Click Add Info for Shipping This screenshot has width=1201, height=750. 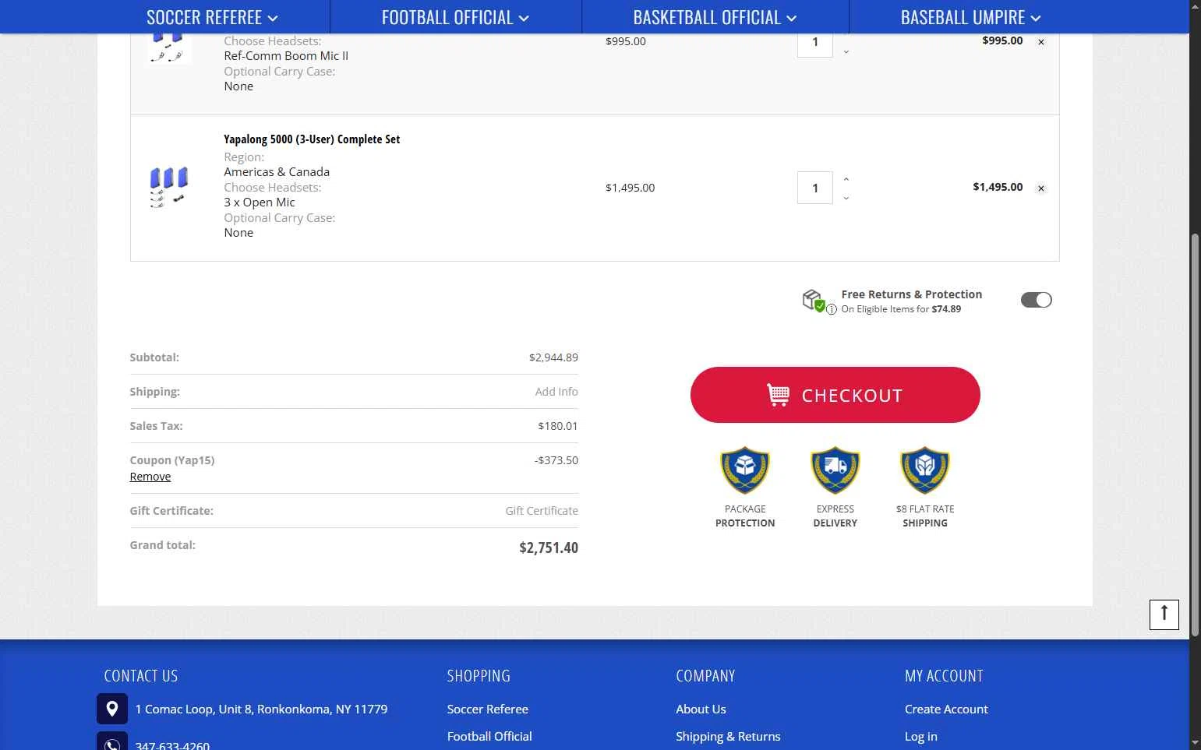coord(556,392)
